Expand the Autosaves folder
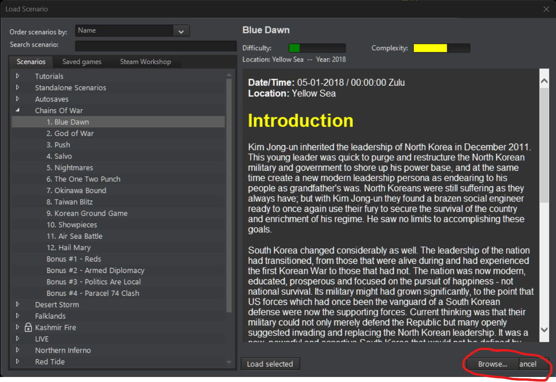This screenshot has height=382, width=556. pos(18,99)
